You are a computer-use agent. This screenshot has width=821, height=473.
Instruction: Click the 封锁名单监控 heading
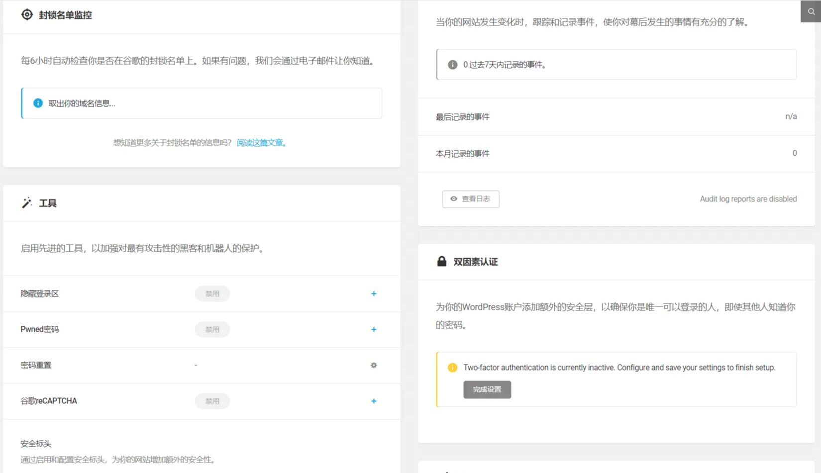pos(65,15)
